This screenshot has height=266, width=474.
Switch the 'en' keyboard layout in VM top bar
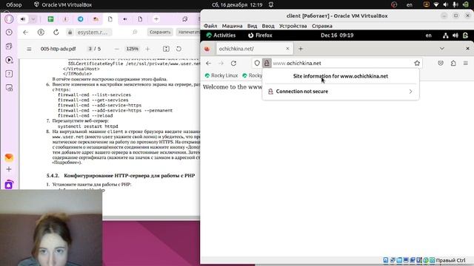click(x=429, y=35)
